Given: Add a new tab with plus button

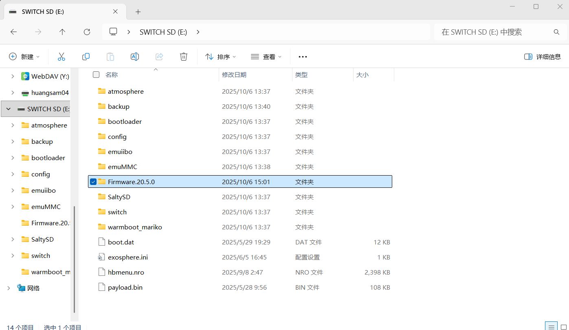Looking at the screenshot, I should point(138,12).
